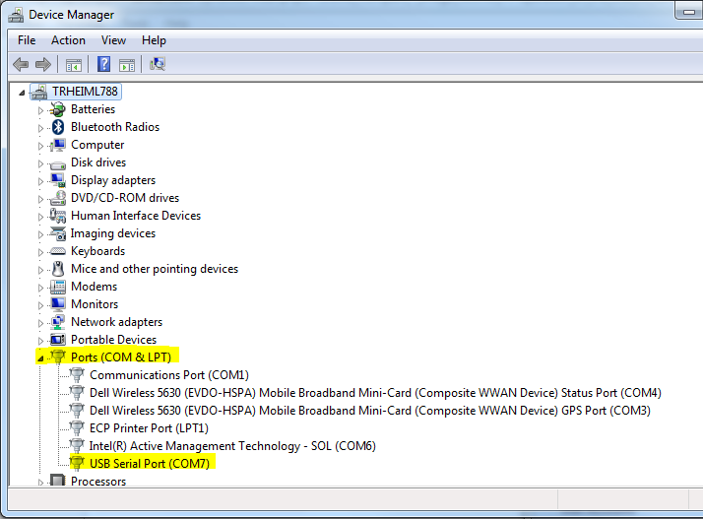Click Show/Hide Console Tree toolbar icon
Viewport: 703px width, 519px height.
(x=73, y=65)
